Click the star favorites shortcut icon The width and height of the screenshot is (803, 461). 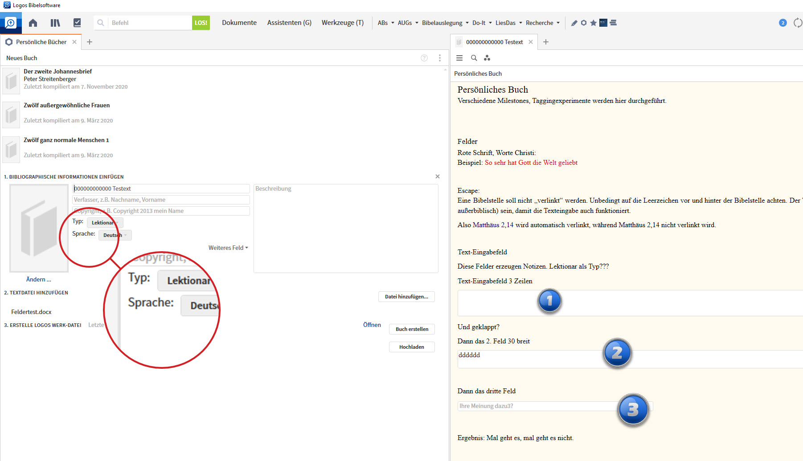pos(593,23)
